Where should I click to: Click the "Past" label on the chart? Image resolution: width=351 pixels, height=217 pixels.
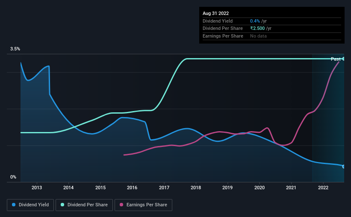[336, 59]
